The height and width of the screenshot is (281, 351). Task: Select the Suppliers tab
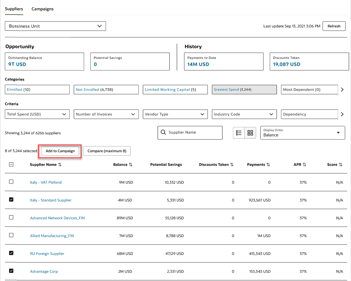[x=14, y=9]
